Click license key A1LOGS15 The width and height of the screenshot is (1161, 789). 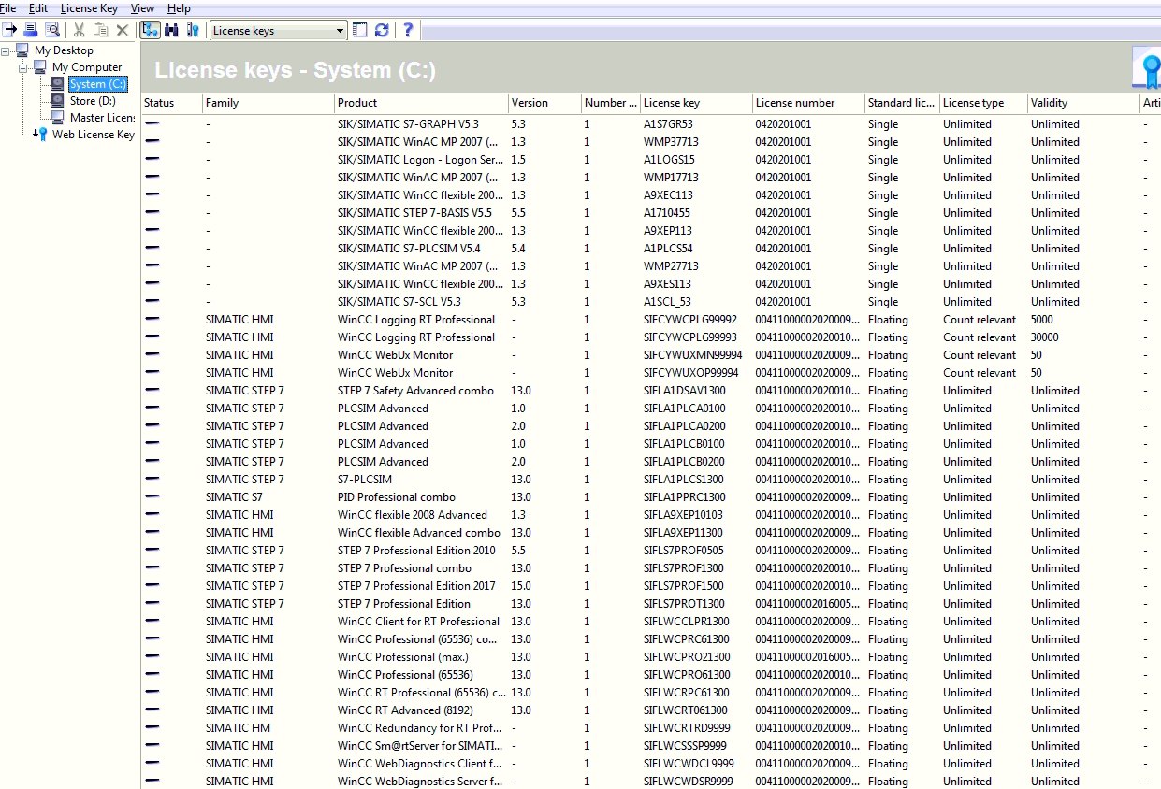click(669, 159)
